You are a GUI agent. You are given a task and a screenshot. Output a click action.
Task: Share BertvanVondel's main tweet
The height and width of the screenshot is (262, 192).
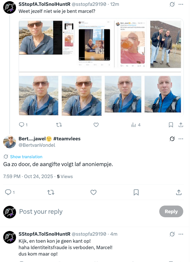click(x=179, y=192)
